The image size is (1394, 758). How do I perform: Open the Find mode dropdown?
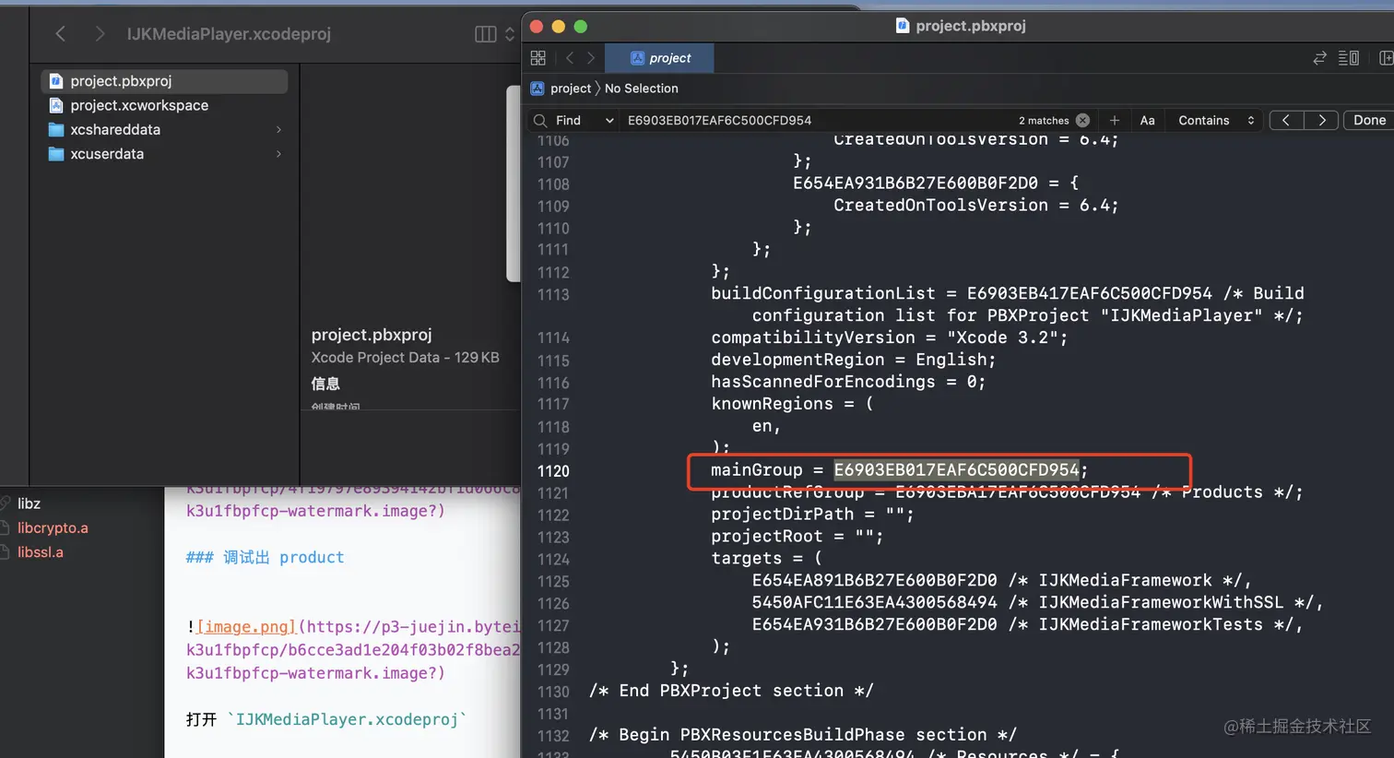pyautogui.click(x=585, y=121)
